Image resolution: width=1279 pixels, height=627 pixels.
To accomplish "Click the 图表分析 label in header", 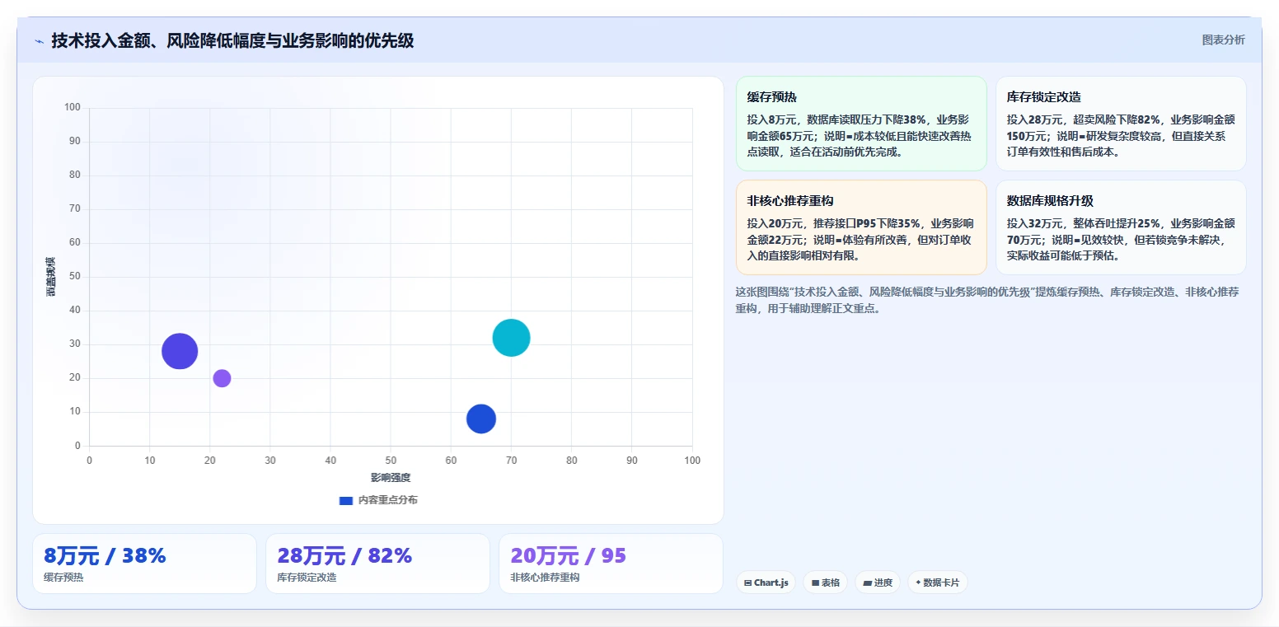I will pos(1223,40).
